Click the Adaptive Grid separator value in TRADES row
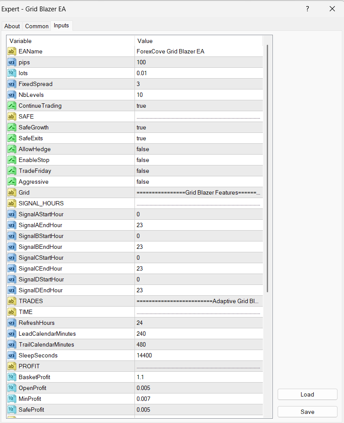Screen dimensions: 344x423 coord(197,301)
